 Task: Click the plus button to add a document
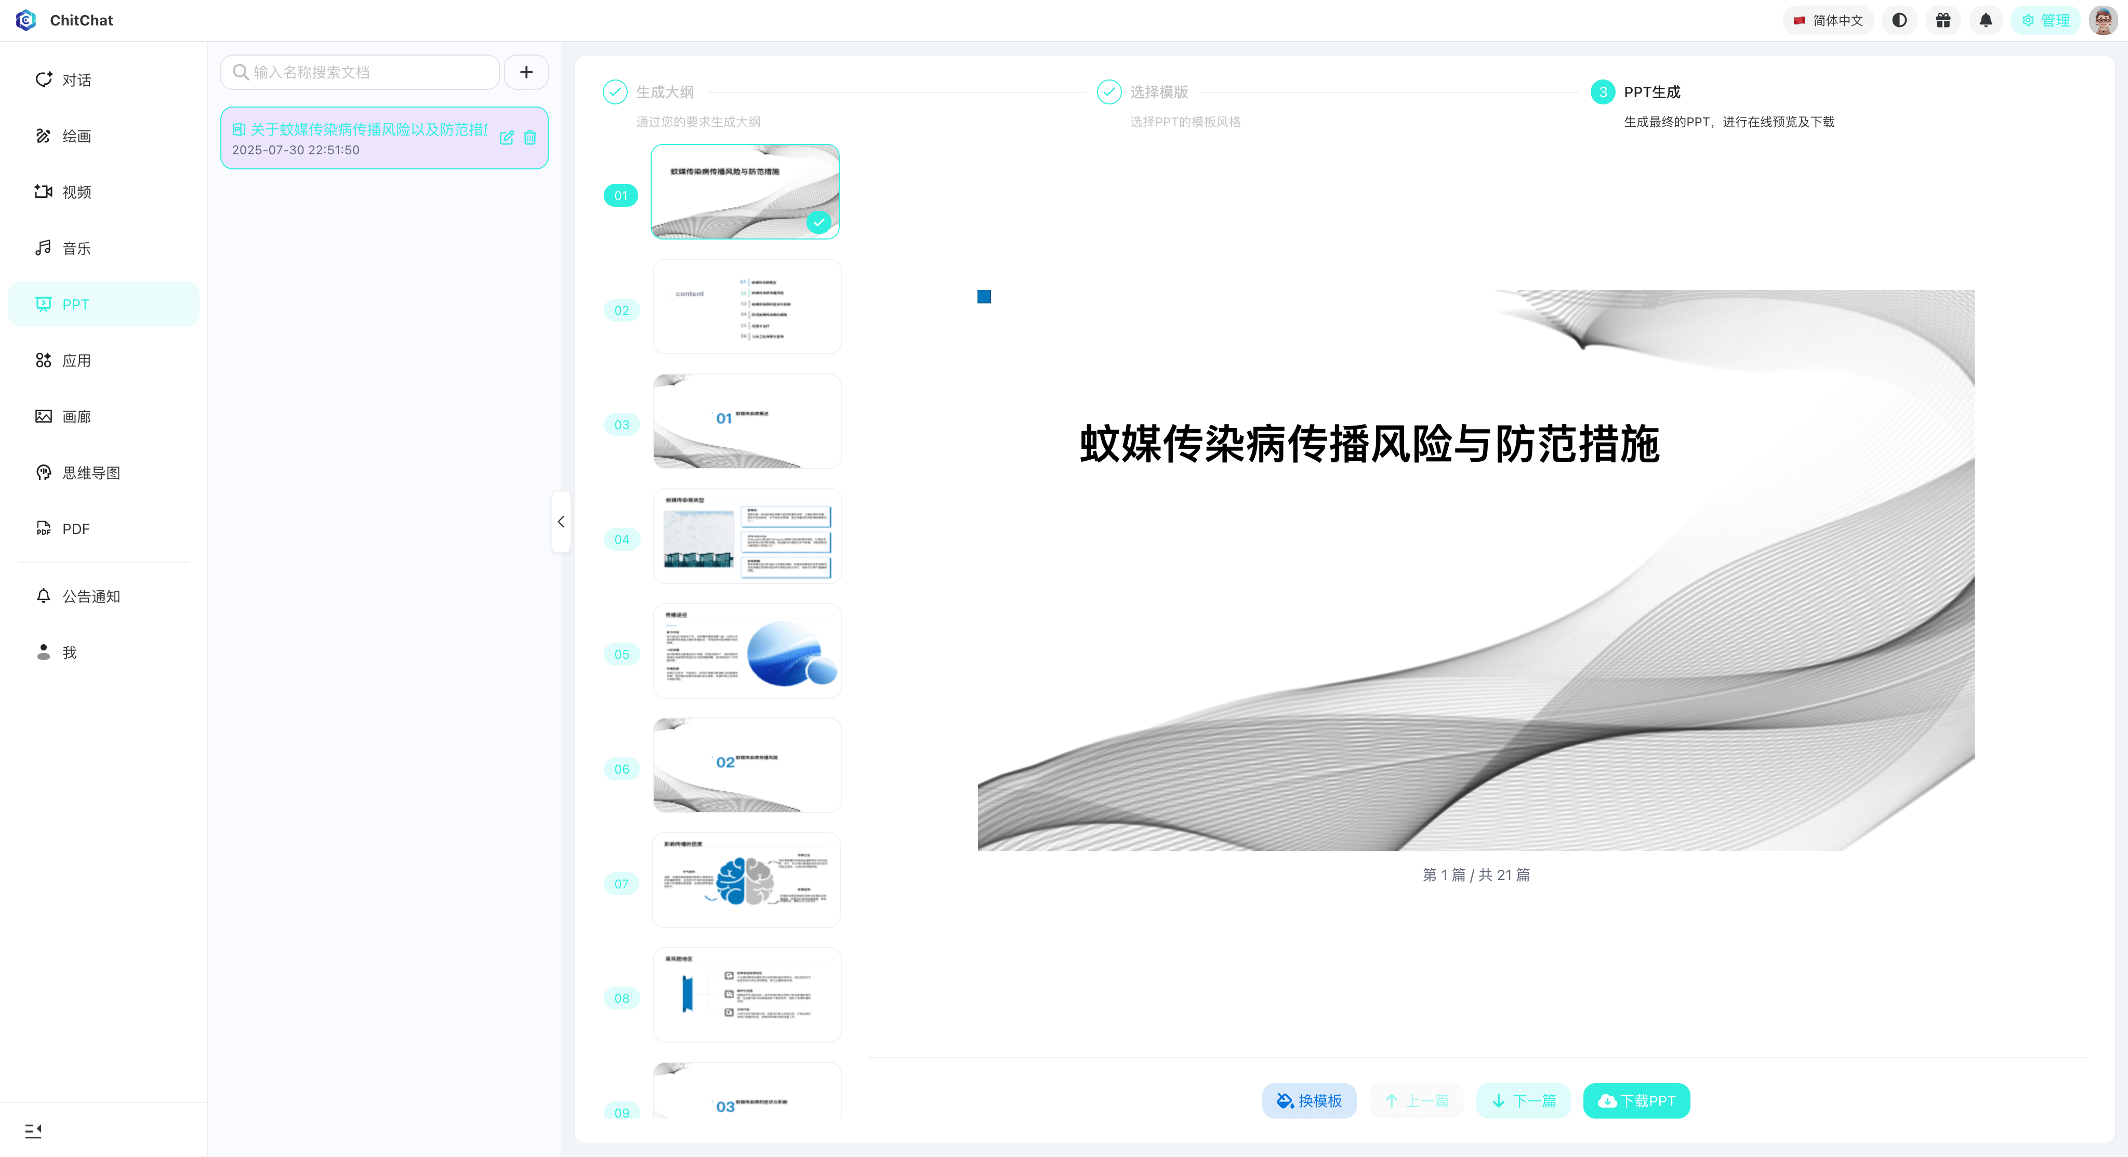pyautogui.click(x=526, y=72)
